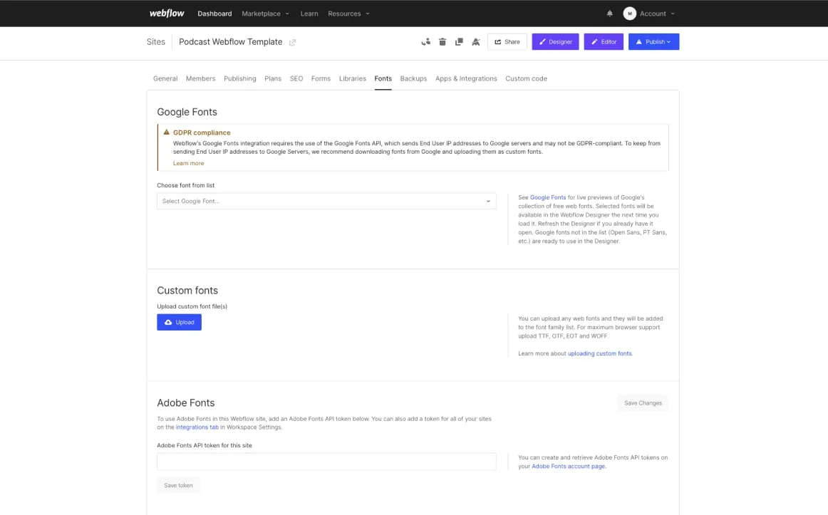Select the Fonts tab
828x515 pixels.
pos(383,78)
